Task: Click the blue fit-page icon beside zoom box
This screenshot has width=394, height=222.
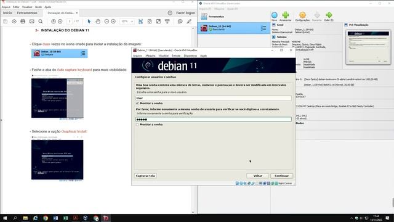Action: point(141,22)
